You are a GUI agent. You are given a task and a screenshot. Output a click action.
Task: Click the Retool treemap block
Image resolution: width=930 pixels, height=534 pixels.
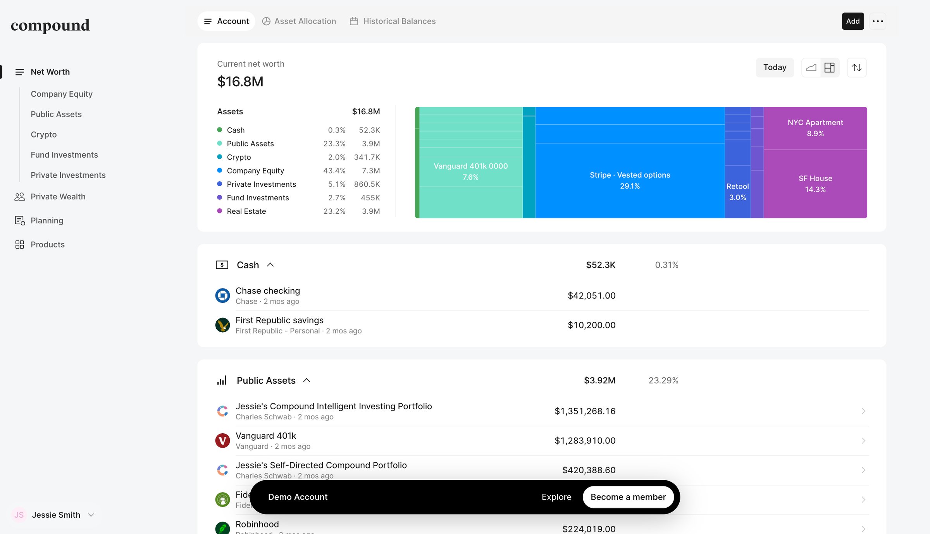[x=738, y=192]
